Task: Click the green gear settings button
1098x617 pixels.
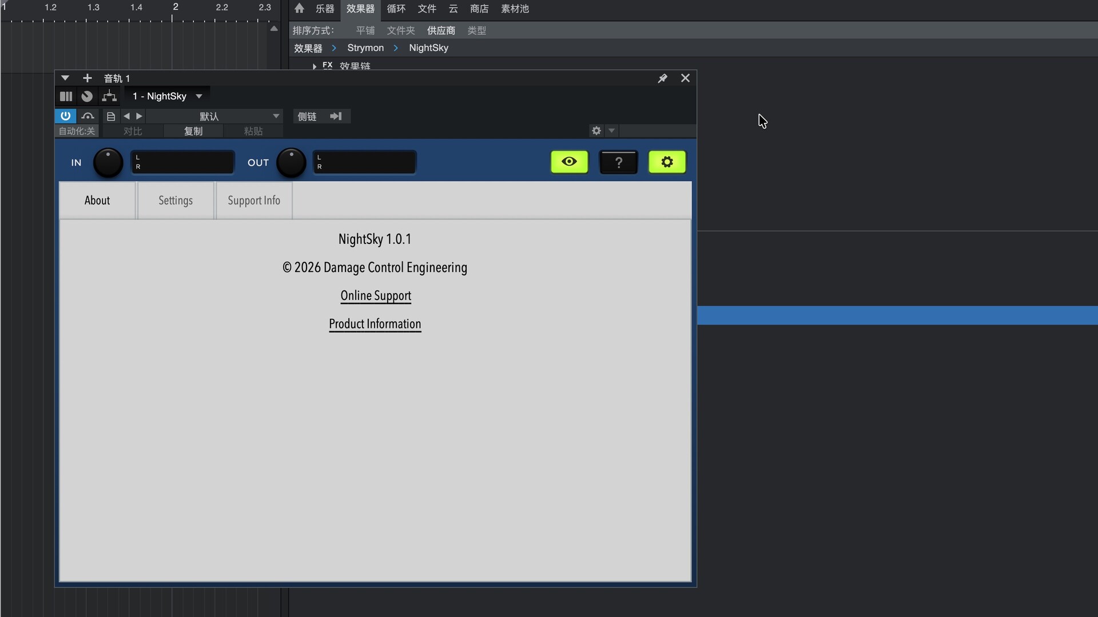Action: (x=667, y=162)
